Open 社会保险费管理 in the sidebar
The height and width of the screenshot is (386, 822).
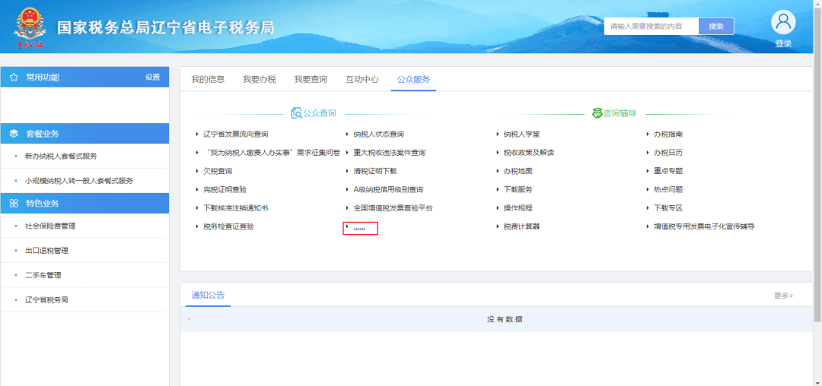pos(50,226)
